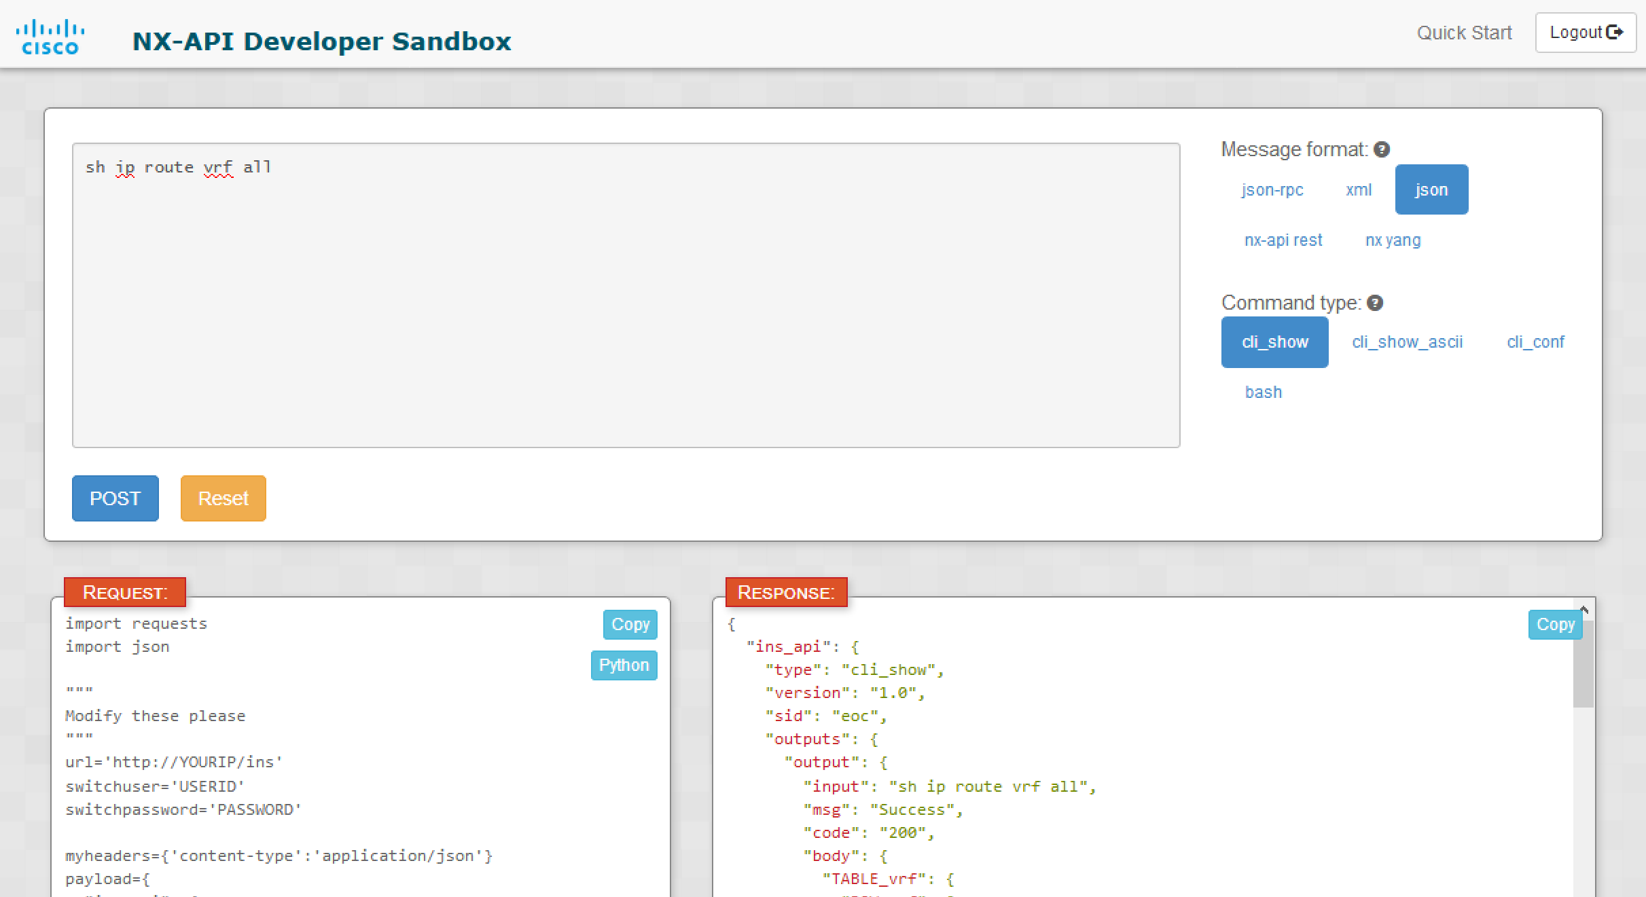Click the orange Reset button
The image size is (1646, 897).
coord(223,498)
